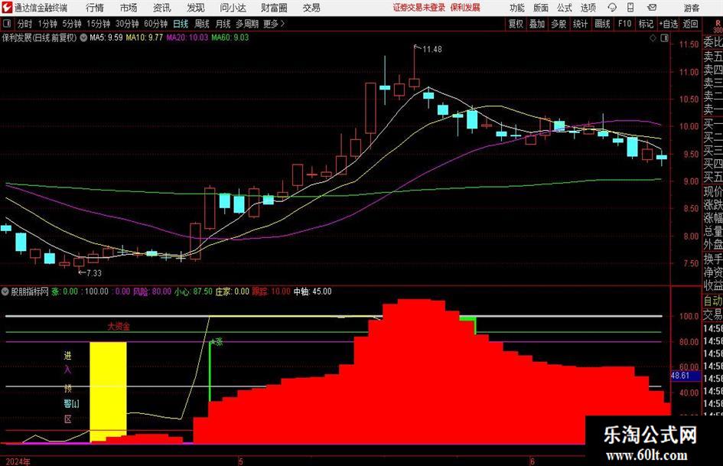Image resolution: width=723 pixels, height=466 pixels.
Task: Open the 财富圈 menu
Action: [x=274, y=8]
